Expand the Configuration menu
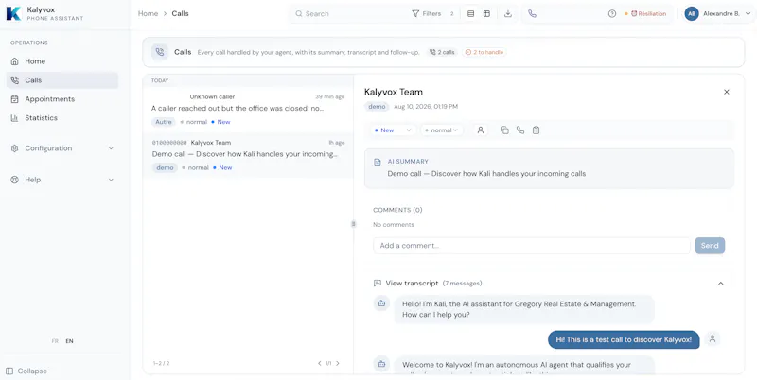Viewport: 757px width, 380px height. pos(62,148)
